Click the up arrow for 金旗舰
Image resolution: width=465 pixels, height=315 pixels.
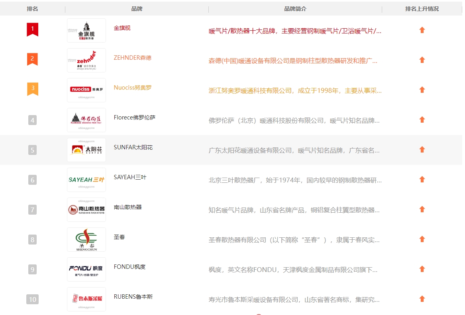click(422, 30)
